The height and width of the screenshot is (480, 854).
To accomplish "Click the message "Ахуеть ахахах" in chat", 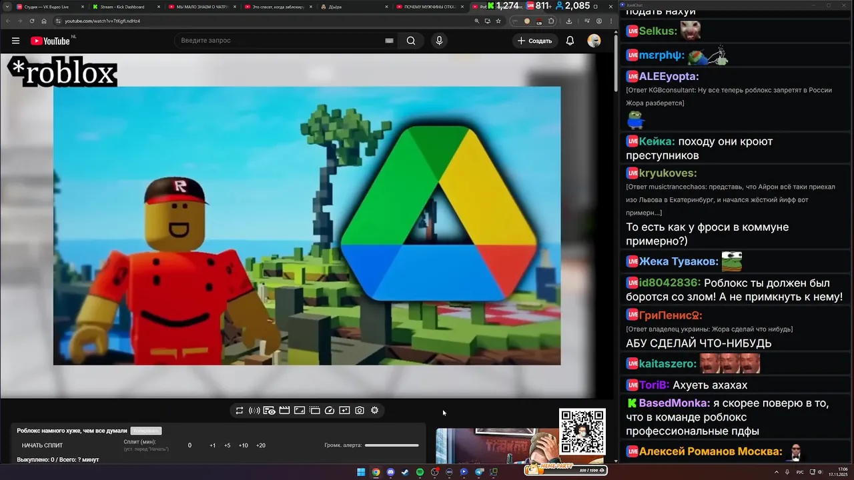I will coord(710,385).
